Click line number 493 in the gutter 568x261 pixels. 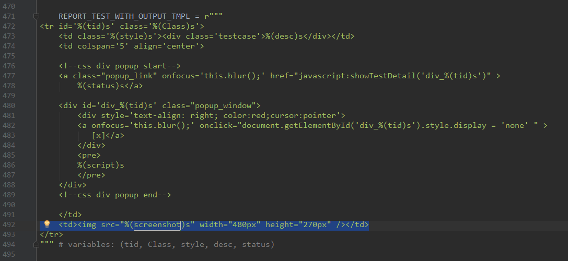click(9, 234)
